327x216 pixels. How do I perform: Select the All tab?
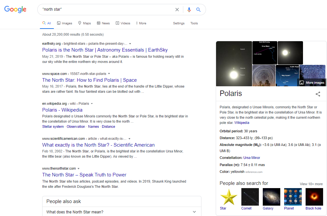coord(47,23)
